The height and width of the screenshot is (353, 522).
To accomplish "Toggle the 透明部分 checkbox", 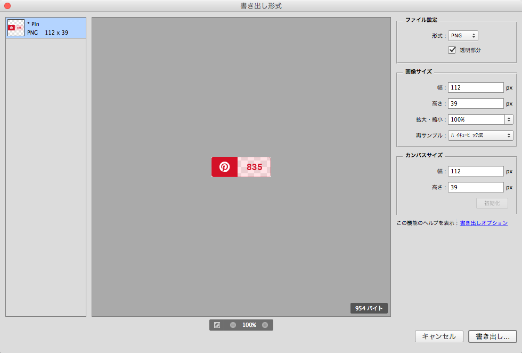I will (x=452, y=50).
